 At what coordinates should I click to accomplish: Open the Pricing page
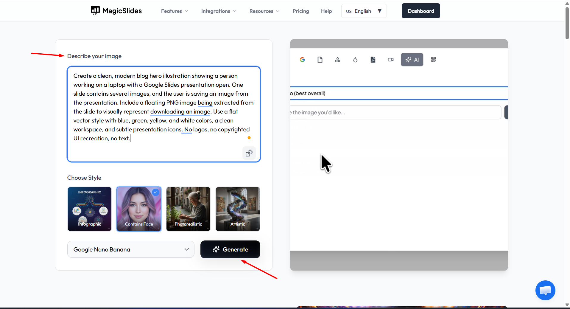coord(301,11)
